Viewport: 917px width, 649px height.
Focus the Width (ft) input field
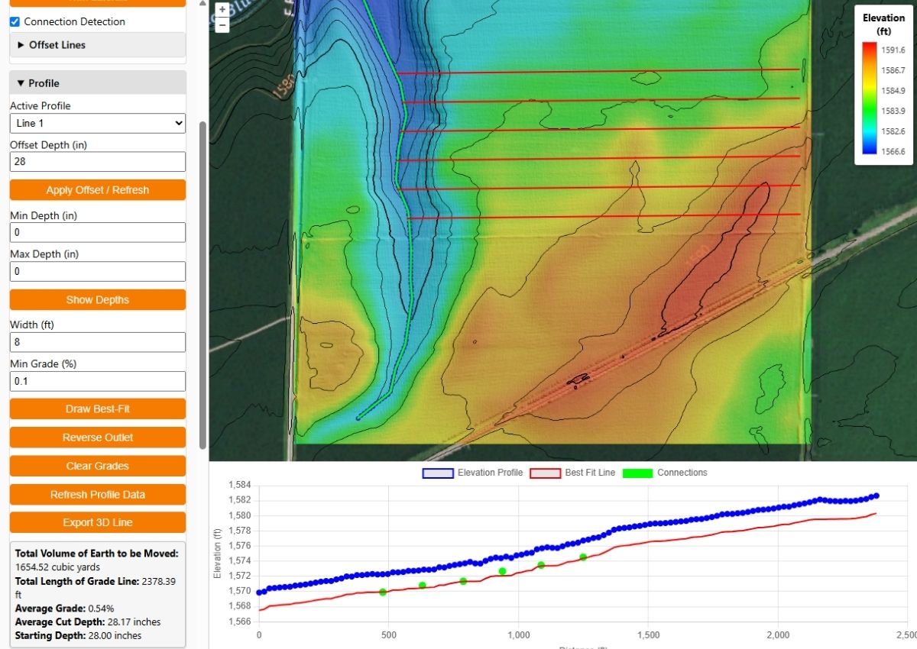(x=98, y=342)
